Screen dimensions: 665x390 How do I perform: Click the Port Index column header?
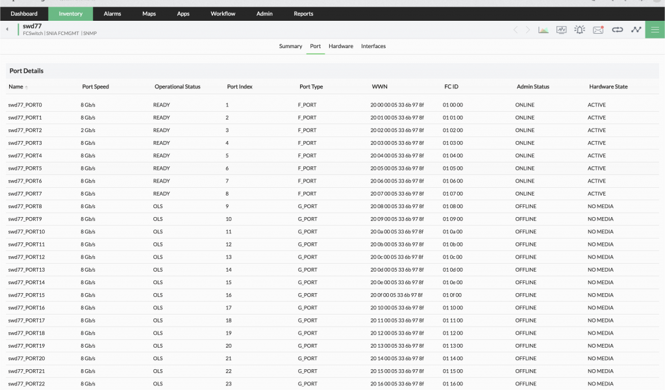click(240, 86)
